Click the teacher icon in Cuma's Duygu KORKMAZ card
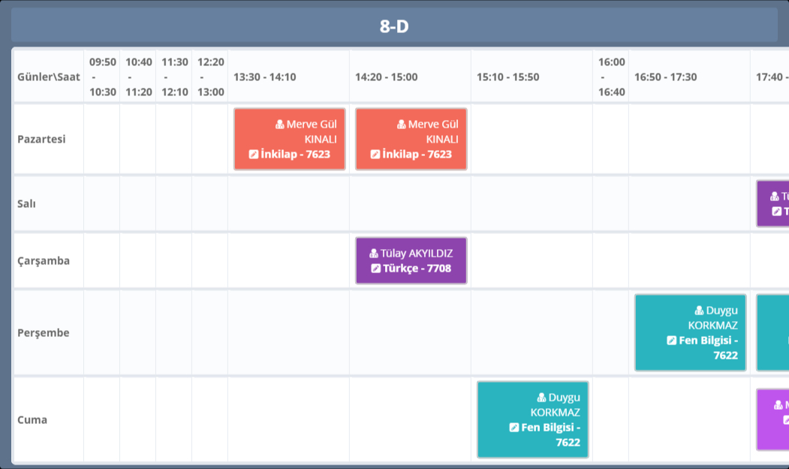The image size is (789, 469). 542,398
